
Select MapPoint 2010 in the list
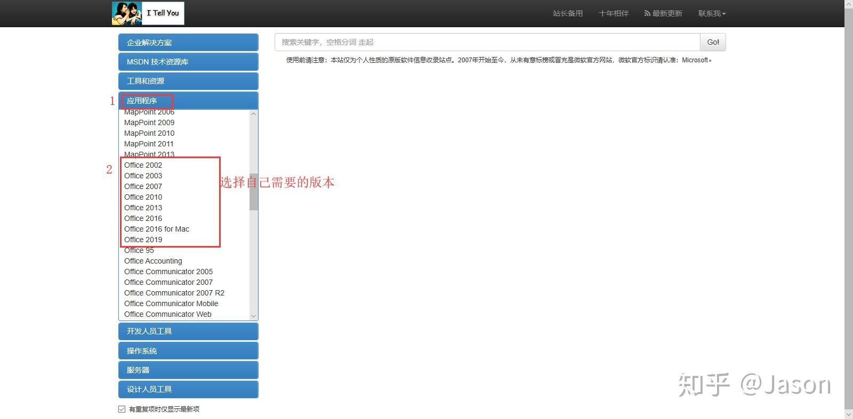point(149,133)
